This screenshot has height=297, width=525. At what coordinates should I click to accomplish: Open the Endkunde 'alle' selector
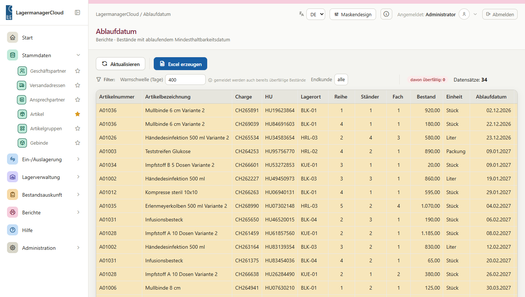point(341,79)
